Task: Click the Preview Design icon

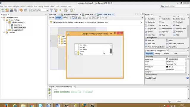Action: point(80,18)
